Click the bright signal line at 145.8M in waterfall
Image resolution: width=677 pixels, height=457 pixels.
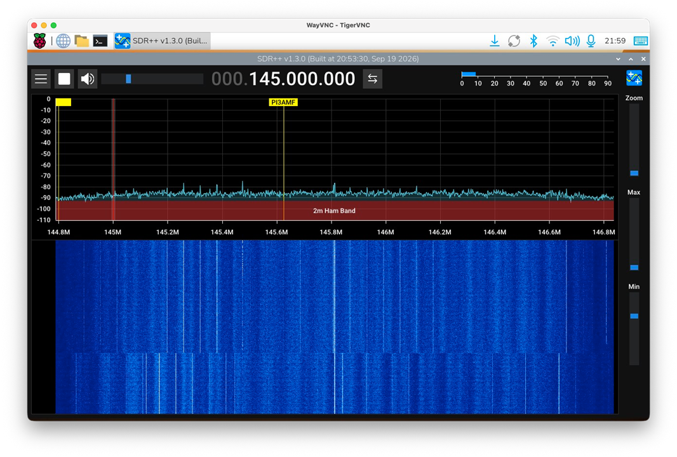[x=334, y=327]
